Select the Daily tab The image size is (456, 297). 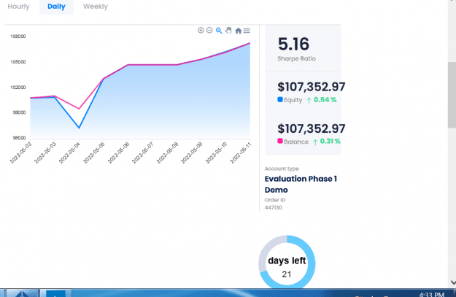pyautogui.click(x=56, y=7)
